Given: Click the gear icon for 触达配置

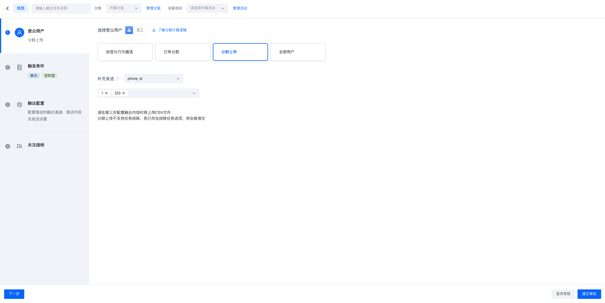Looking at the screenshot, I should [x=20, y=105].
